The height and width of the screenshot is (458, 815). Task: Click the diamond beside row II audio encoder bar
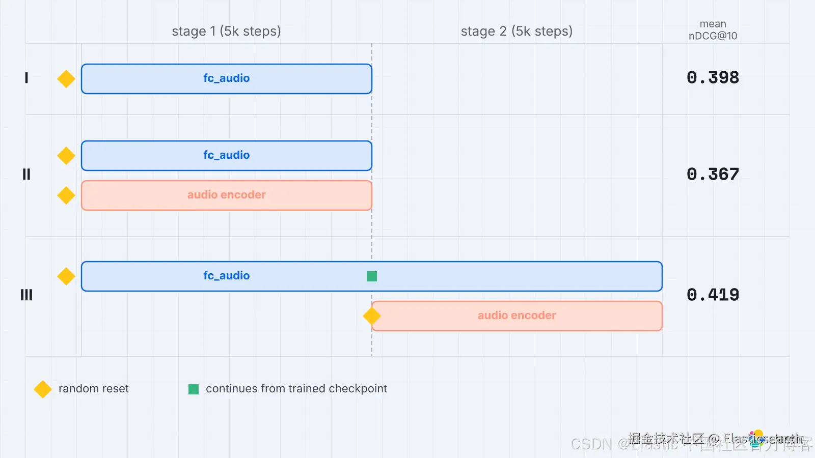[66, 195]
